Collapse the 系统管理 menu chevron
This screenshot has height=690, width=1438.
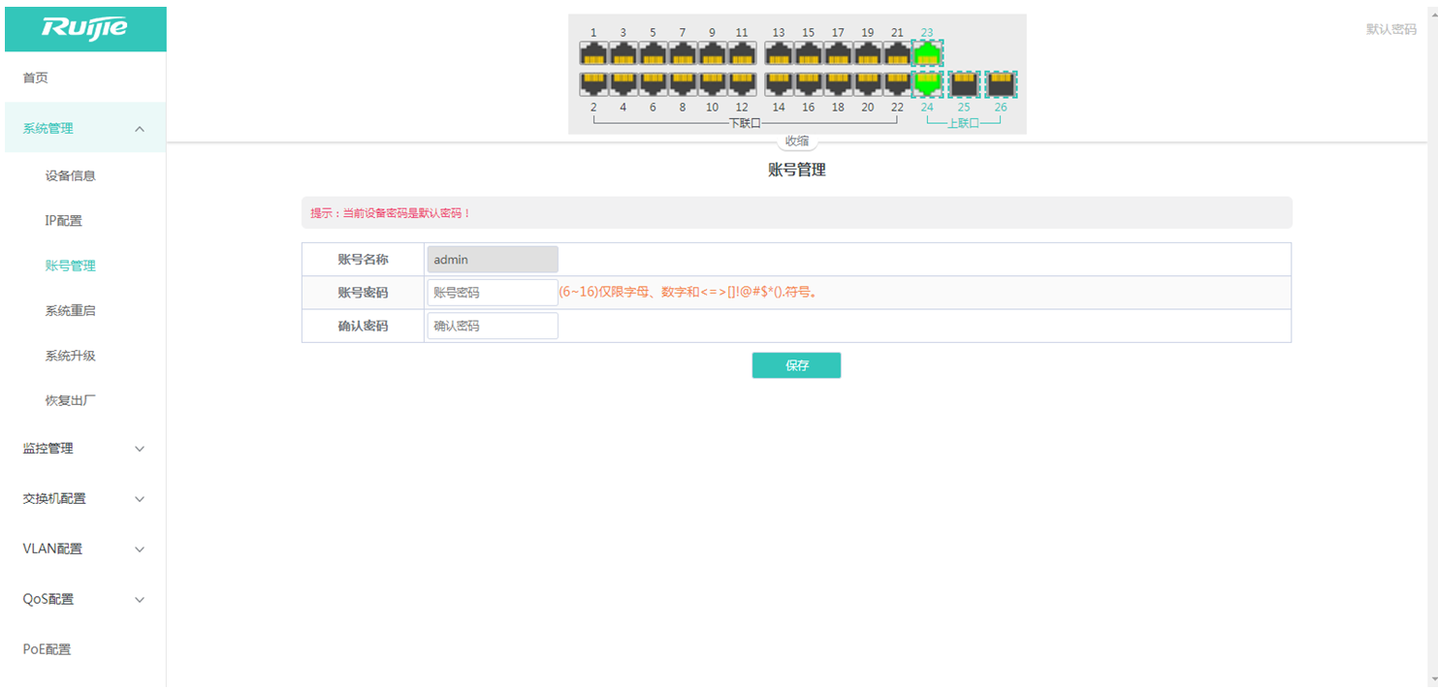[140, 129]
